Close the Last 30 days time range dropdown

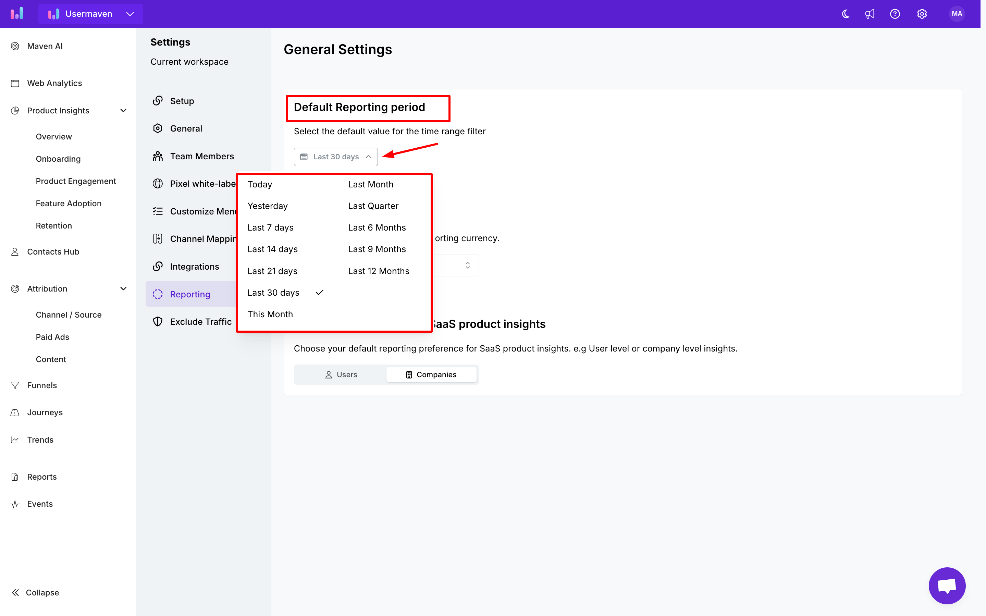pos(336,157)
